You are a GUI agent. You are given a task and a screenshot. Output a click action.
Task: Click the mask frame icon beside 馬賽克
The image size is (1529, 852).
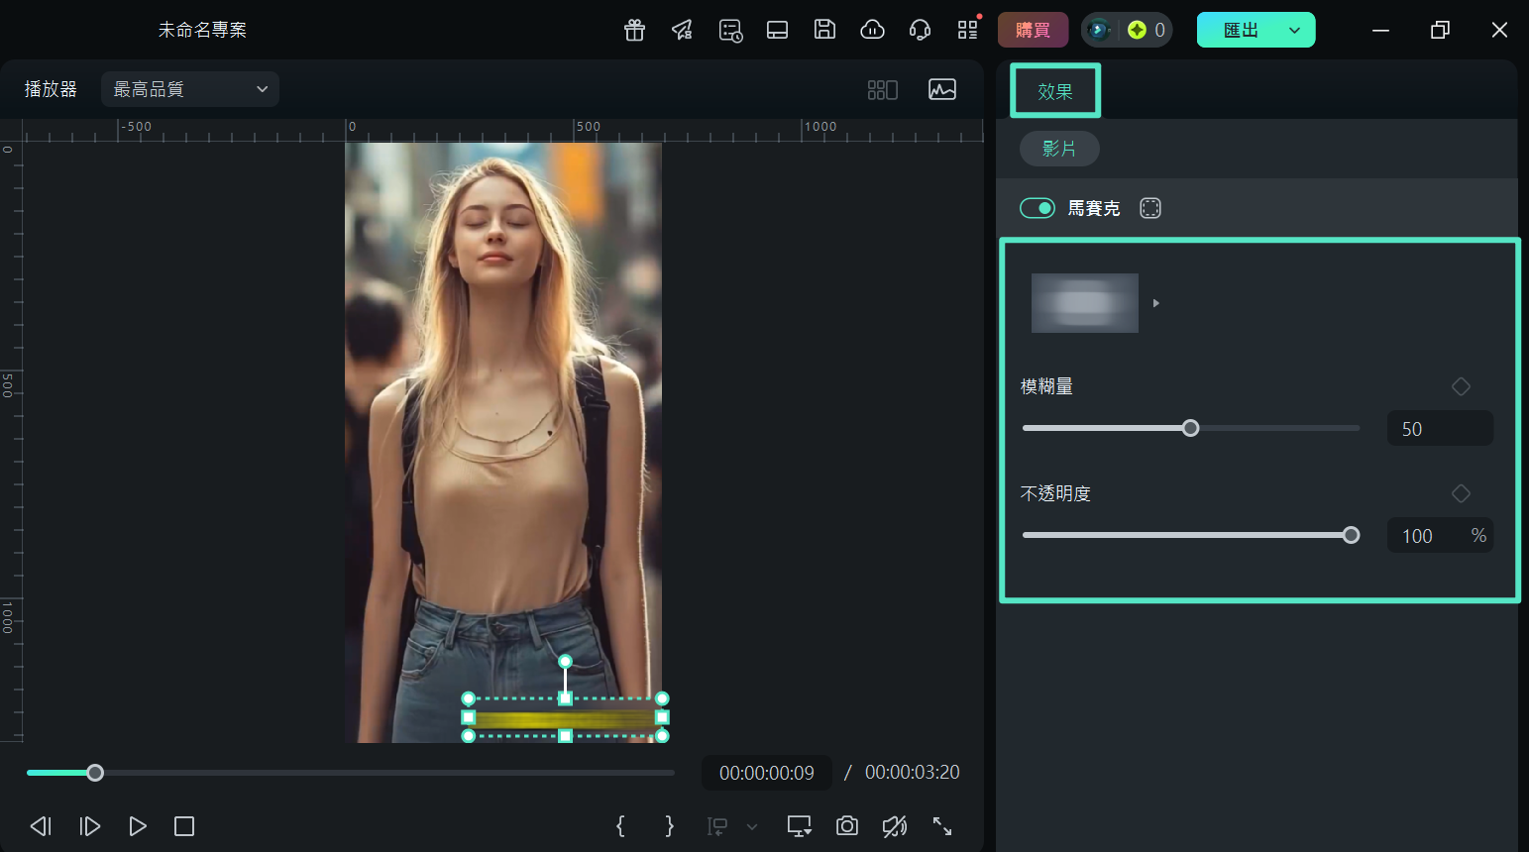pos(1149,208)
